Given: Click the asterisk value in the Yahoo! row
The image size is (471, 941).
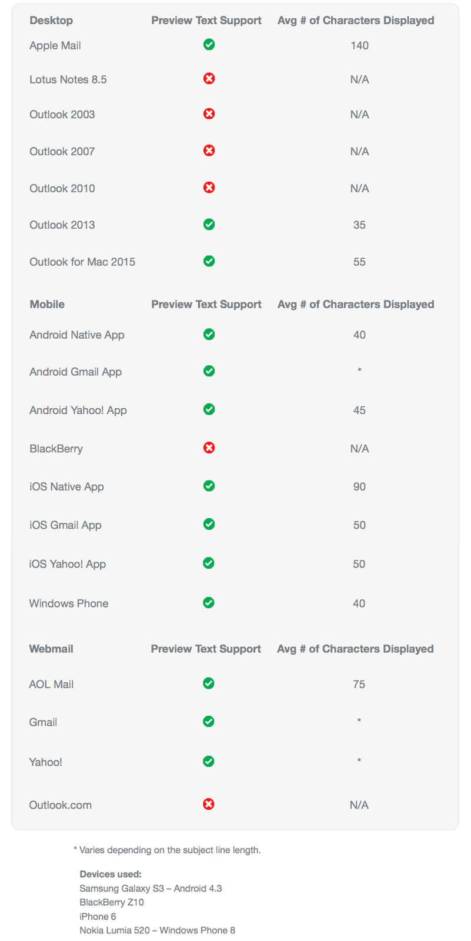Looking at the screenshot, I should click(x=359, y=760).
